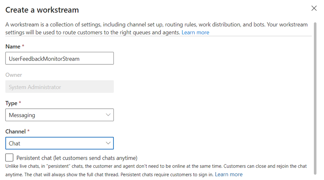Screen dimensions: 324x180
Task: Click the chevron arrow in the Channel box
Action: (108, 143)
